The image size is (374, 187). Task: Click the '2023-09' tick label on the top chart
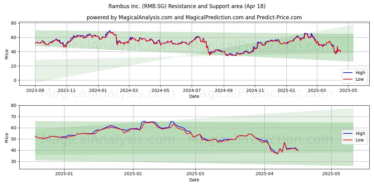[35, 91]
